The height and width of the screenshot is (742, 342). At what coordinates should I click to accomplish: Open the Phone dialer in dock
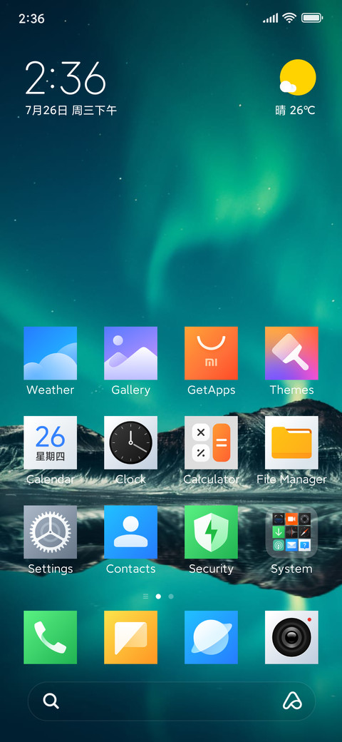(x=50, y=637)
